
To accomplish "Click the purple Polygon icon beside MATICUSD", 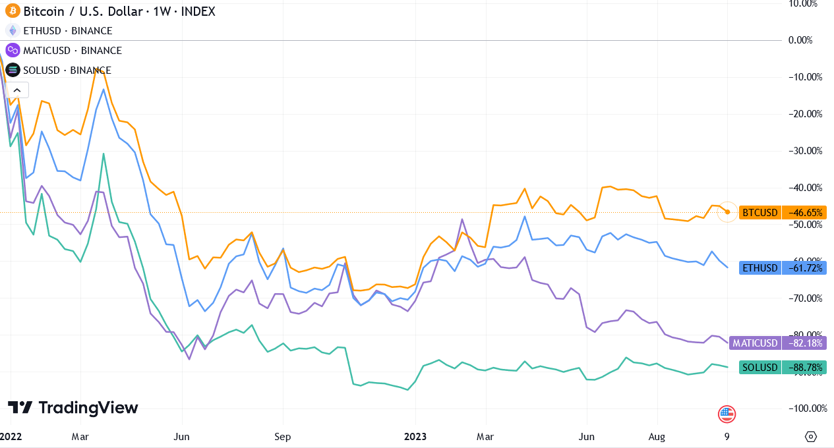I will [11, 50].
